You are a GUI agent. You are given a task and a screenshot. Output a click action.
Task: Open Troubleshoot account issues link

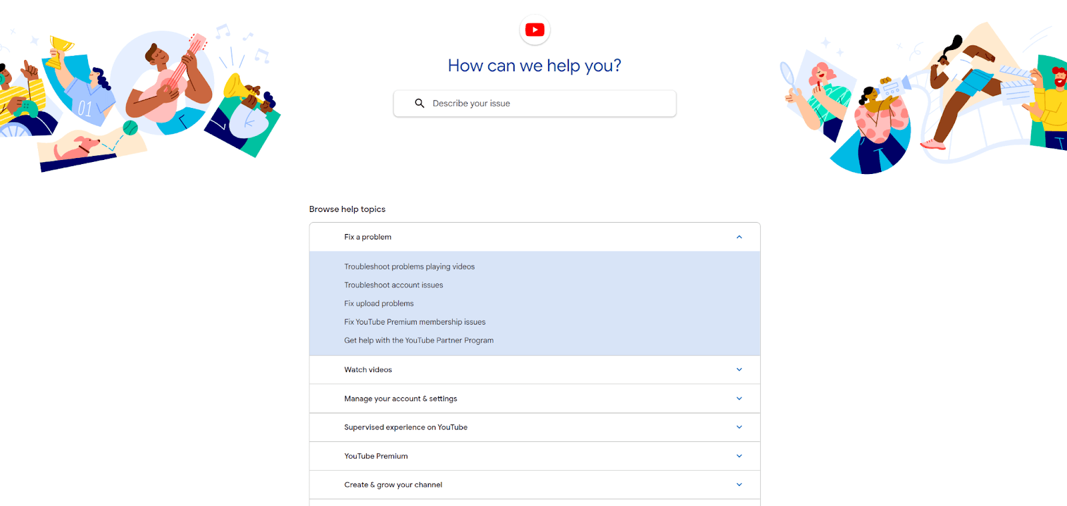click(393, 285)
